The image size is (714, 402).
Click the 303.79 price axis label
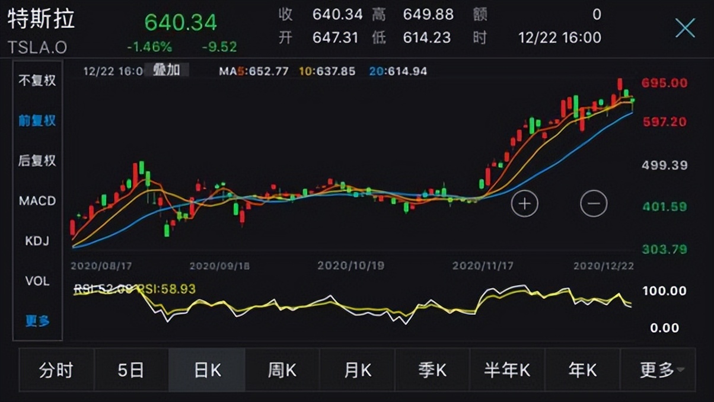(665, 249)
